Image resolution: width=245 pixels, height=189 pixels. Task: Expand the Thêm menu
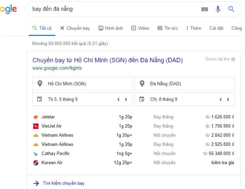pos(194,28)
